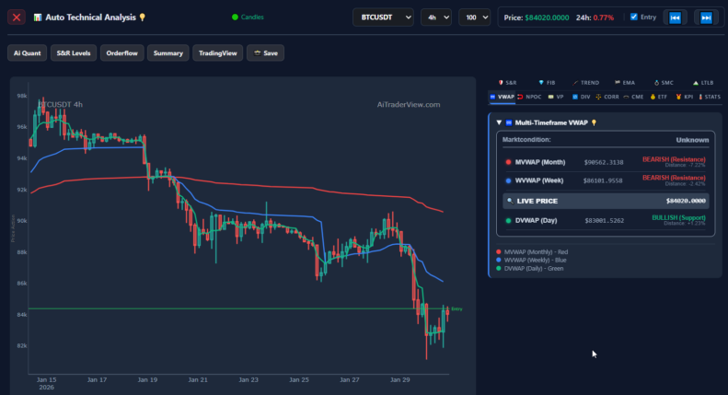
Task: Collapse the Multi-Timeframe VWAP panel
Action: click(499, 122)
